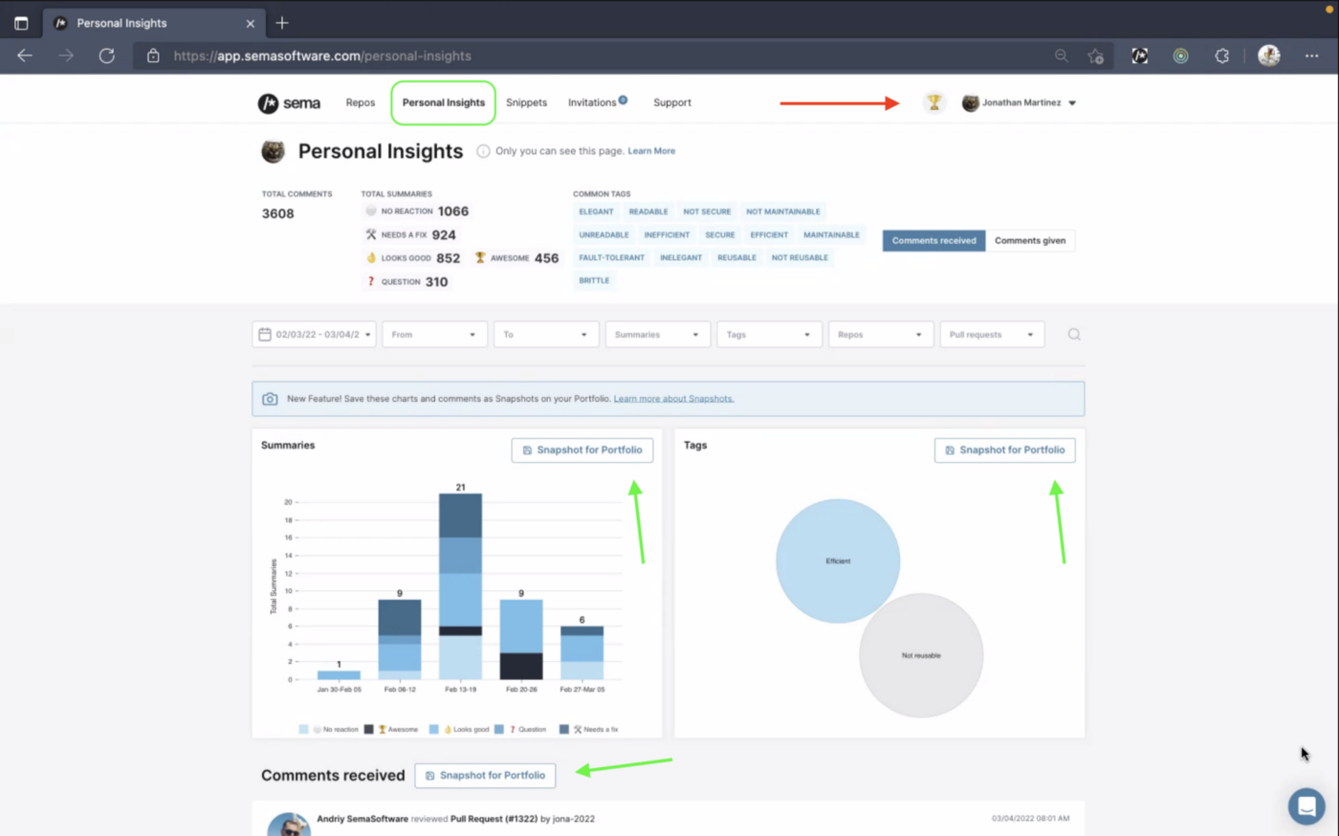This screenshot has height=836, width=1339.
Task: Click the Looks good legend swatch
Action: pos(433,729)
